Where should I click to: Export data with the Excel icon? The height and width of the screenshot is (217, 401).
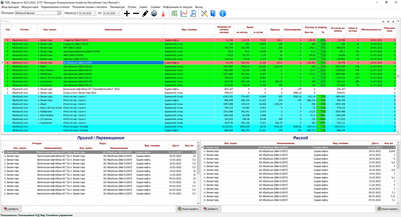175,13
